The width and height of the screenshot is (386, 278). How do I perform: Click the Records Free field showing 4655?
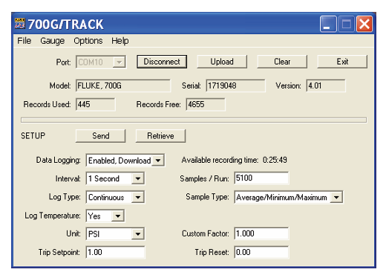click(x=206, y=104)
